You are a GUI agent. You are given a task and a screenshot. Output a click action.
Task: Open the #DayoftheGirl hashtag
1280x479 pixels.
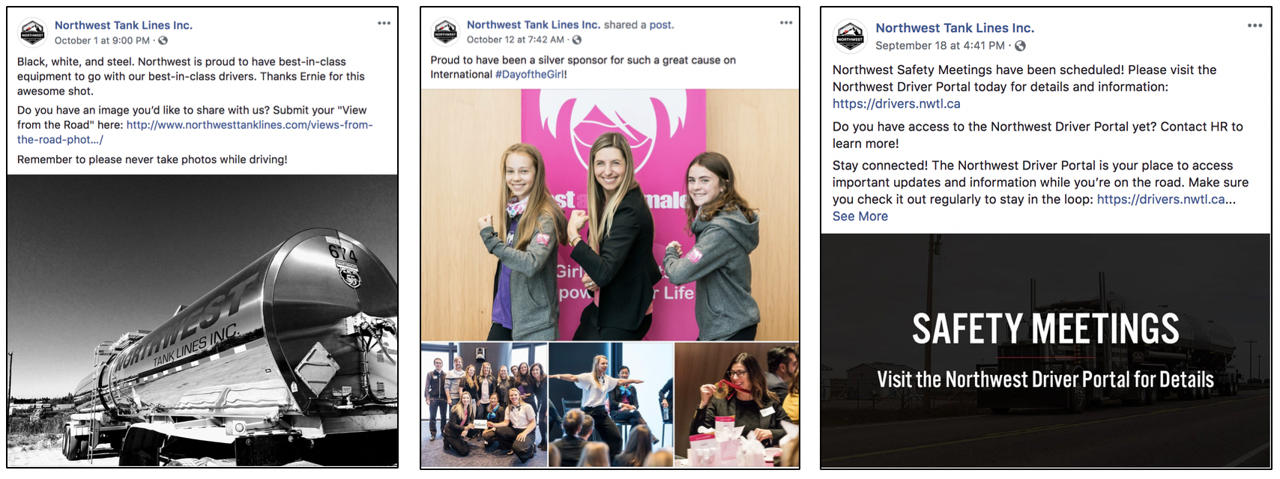point(530,74)
